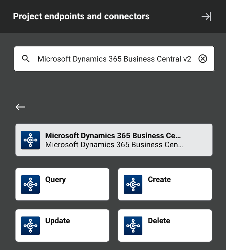Viewport: 226px width, 250px height.
Task: Go back with the left arrow
Action: pyautogui.click(x=20, y=107)
